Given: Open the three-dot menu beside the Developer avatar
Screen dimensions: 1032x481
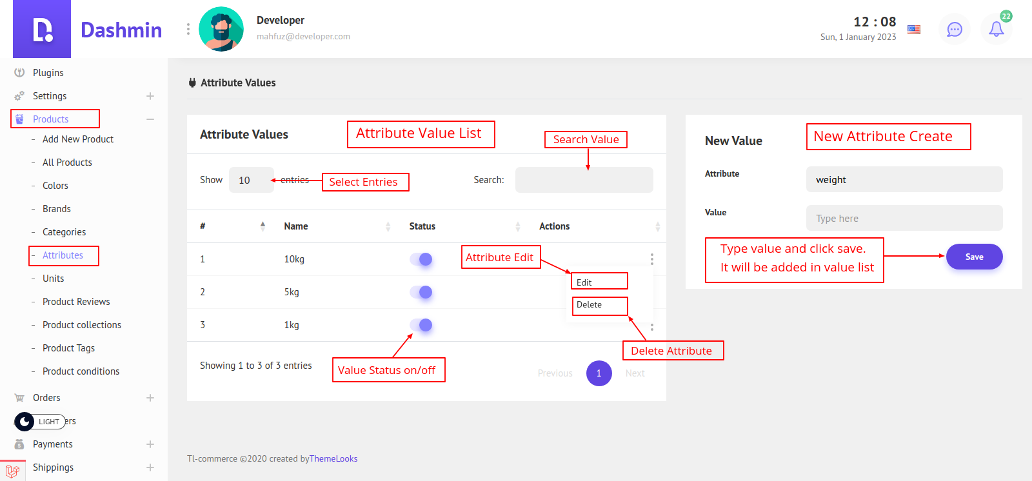Looking at the screenshot, I should point(188,30).
